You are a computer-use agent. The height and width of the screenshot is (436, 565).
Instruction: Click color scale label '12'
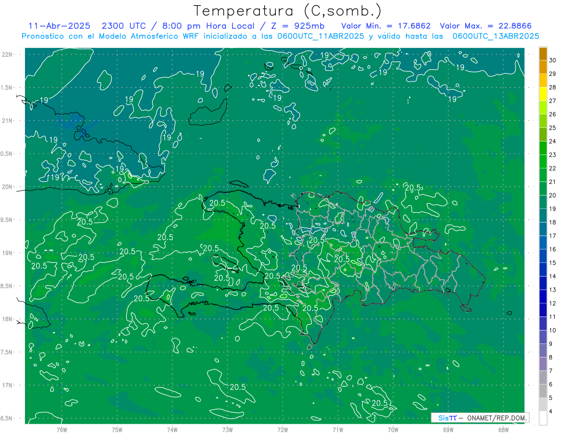(553, 303)
